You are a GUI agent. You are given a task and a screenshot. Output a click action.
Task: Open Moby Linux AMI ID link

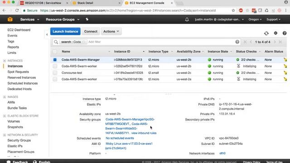(x=129, y=146)
